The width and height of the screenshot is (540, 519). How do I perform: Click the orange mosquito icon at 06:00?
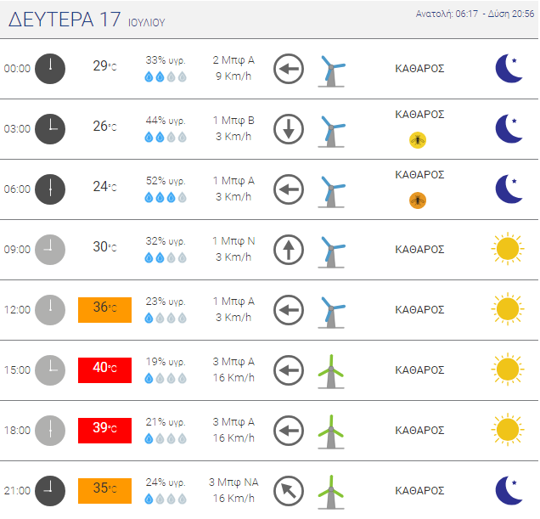click(418, 200)
